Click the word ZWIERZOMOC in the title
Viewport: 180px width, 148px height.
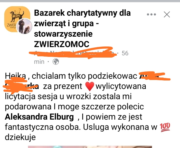(61, 44)
